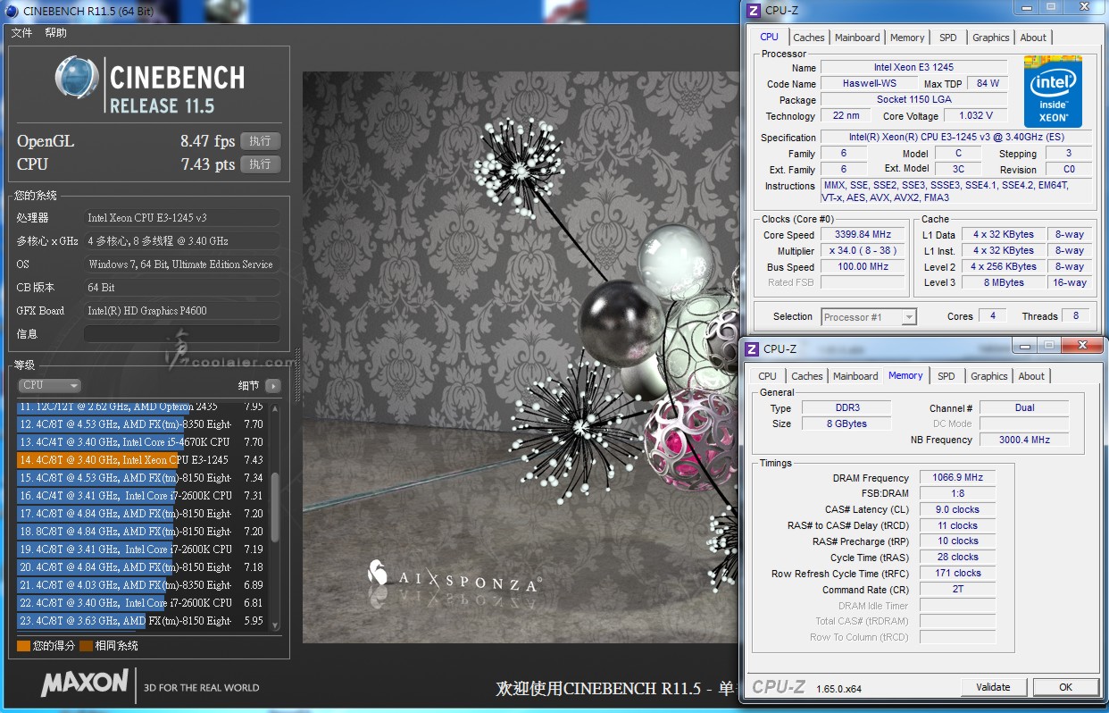The height and width of the screenshot is (713, 1109).
Task: Click the Package Socket 1150 LGA field
Action: point(913,100)
